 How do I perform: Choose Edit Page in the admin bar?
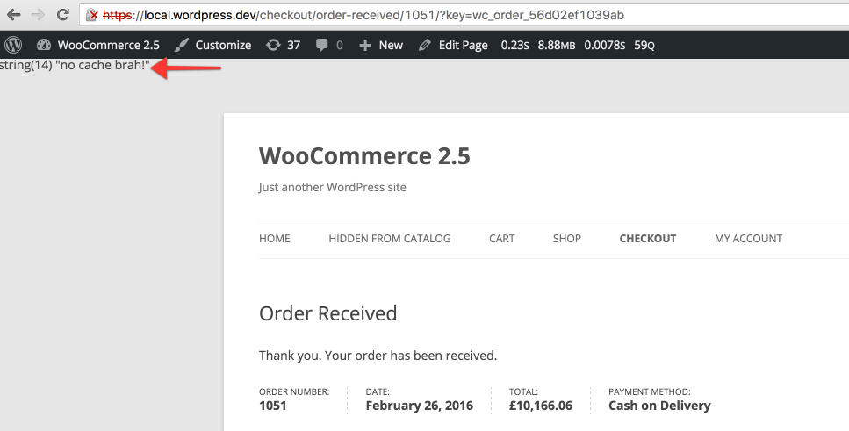coord(453,45)
